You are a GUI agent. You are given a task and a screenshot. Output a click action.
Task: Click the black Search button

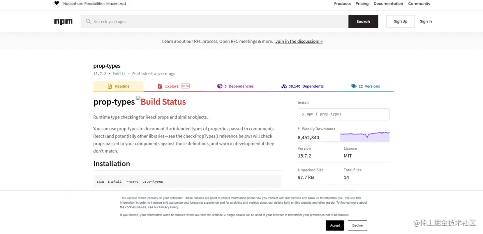363,22
